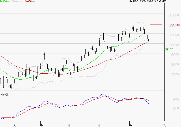Click the first J month marker (June)
Screen dimensions: 181x127
click(69, 125)
